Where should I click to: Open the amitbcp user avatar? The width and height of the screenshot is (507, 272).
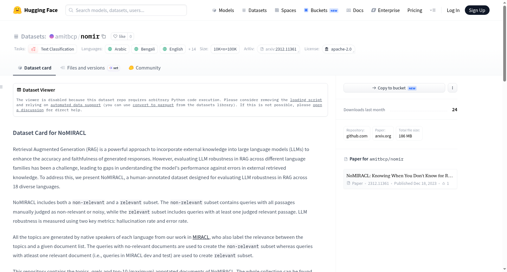(52, 36)
